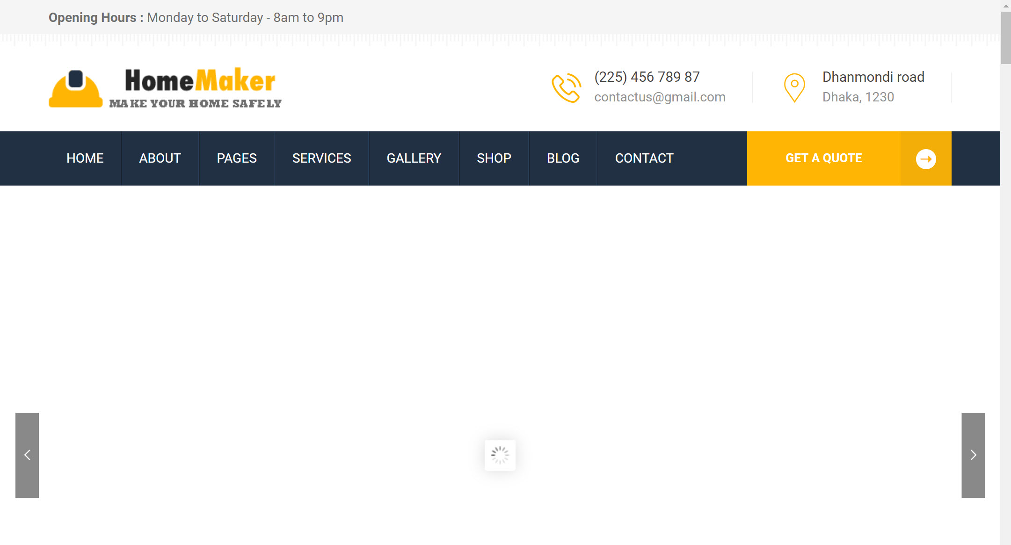The width and height of the screenshot is (1011, 545).
Task: Click the map pin location icon
Action: pos(794,88)
